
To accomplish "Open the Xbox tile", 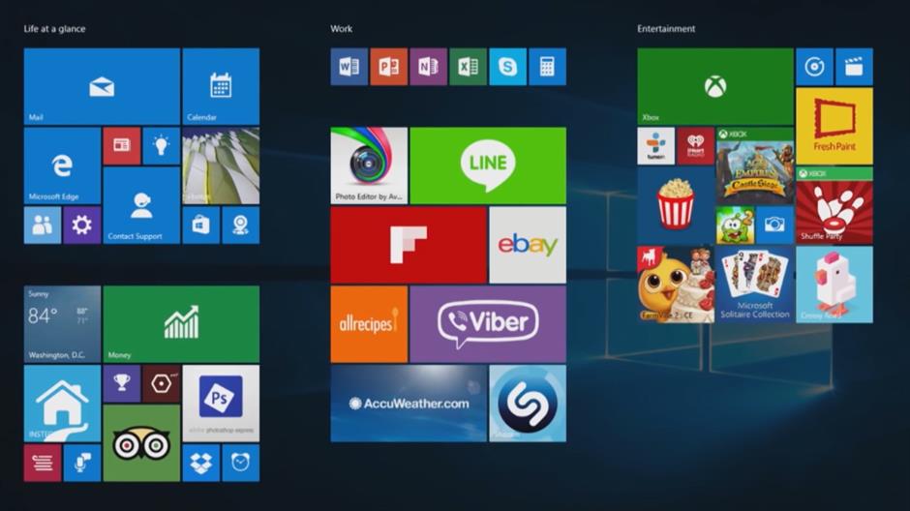I will (x=715, y=86).
